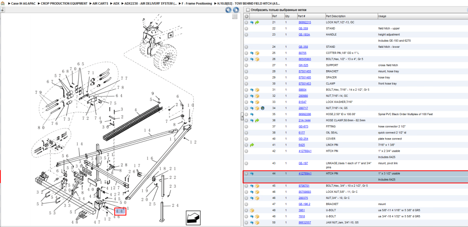Click the blue arrow icon for LOCK NUT 85700693

click(252, 192)
